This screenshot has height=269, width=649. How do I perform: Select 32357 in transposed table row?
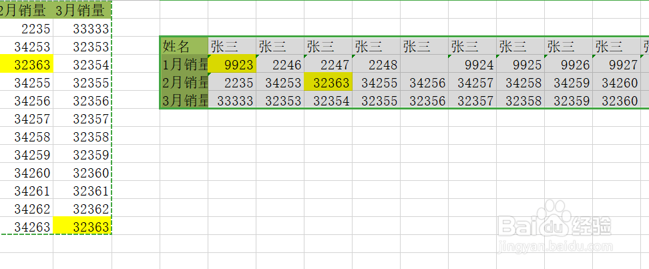(472, 100)
